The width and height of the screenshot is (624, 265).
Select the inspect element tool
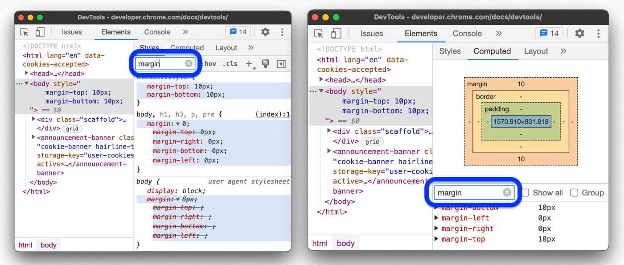tap(25, 32)
